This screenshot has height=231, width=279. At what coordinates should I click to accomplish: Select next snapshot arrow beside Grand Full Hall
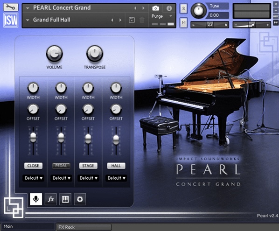[x=120, y=20]
